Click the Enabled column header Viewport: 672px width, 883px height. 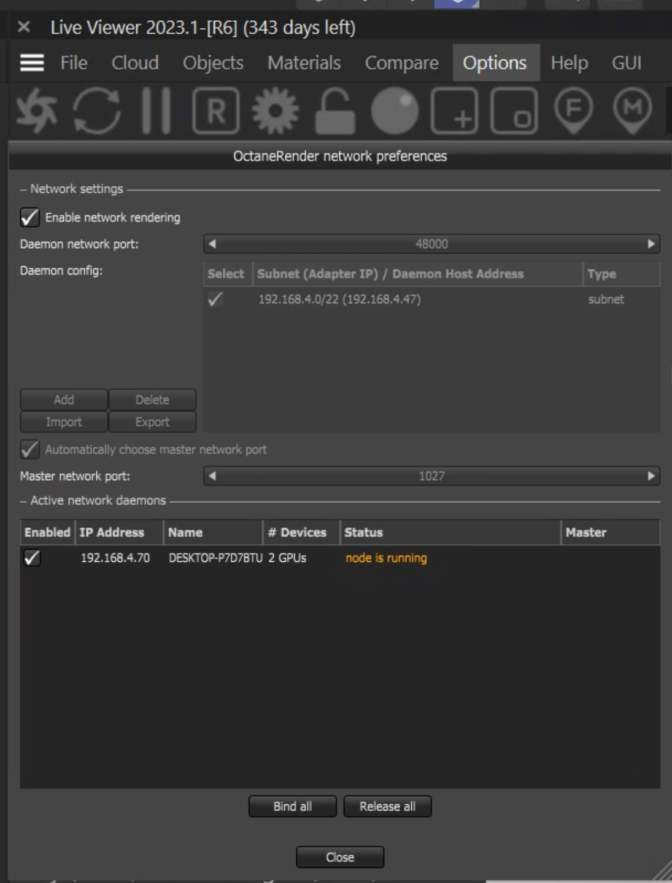pos(47,532)
